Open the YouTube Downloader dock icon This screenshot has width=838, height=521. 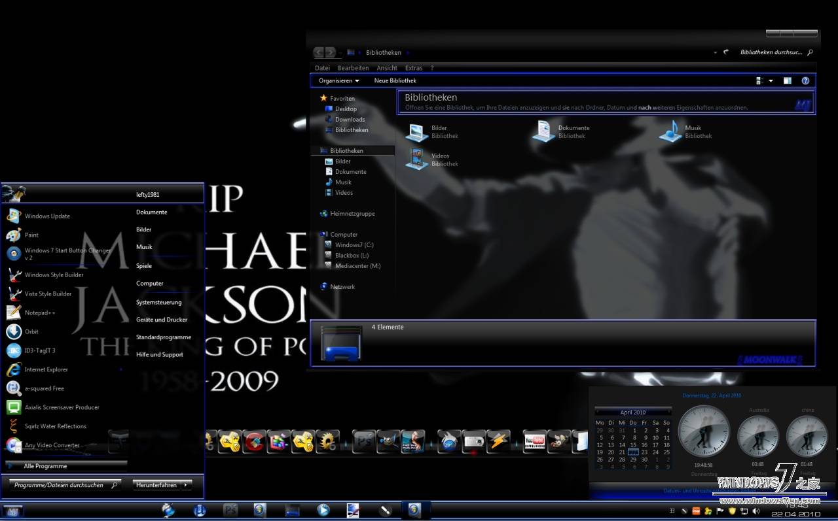click(x=535, y=442)
